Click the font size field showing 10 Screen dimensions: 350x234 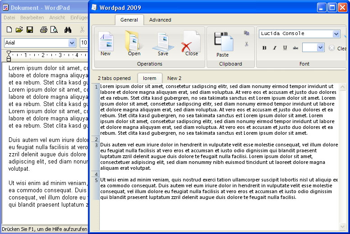84,43
